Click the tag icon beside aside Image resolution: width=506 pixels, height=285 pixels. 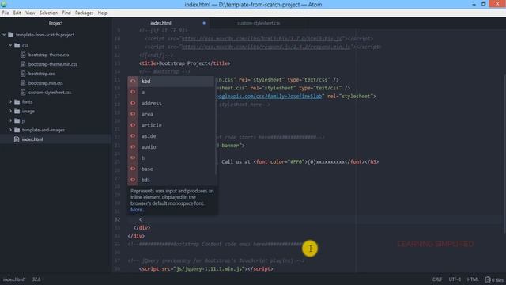coord(133,136)
